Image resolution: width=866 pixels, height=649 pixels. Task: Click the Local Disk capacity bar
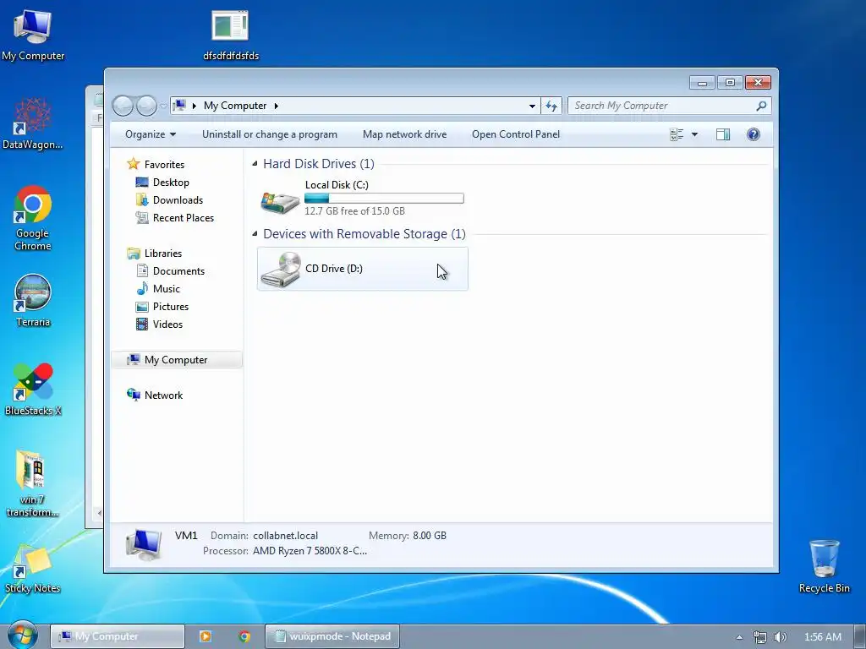[x=385, y=198]
